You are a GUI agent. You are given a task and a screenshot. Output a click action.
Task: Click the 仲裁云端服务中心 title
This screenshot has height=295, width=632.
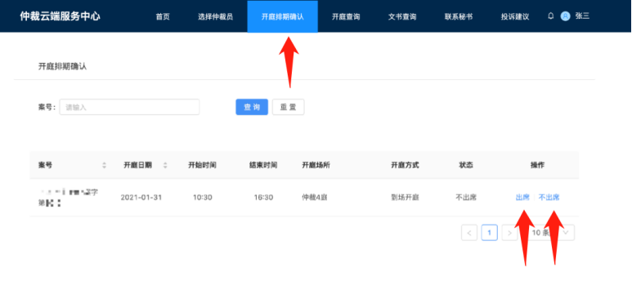click(x=60, y=16)
